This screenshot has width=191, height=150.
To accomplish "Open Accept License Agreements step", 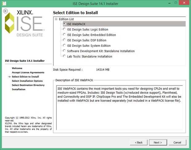I will pyautogui.click(x=28, y=73).
